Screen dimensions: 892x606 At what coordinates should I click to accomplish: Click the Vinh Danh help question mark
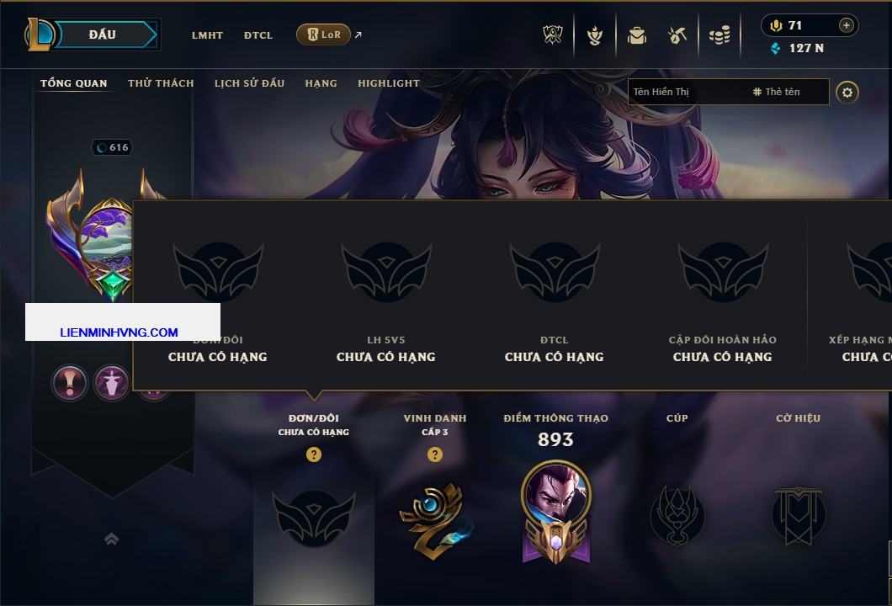click(x=434, y=454)
